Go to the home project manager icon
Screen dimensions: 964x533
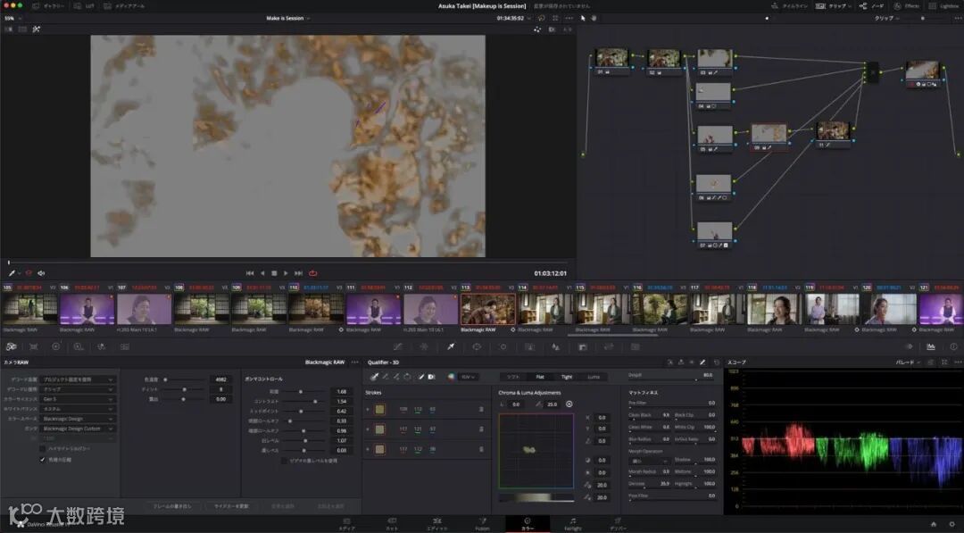coord(934,524)
